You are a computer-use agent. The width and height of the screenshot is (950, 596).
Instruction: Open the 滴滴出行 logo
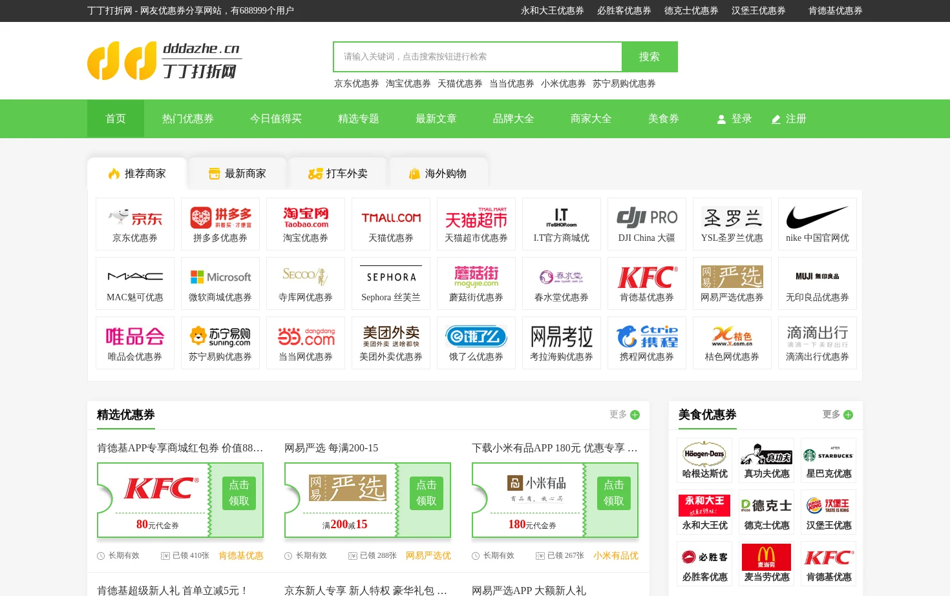[x=818, y=336]
